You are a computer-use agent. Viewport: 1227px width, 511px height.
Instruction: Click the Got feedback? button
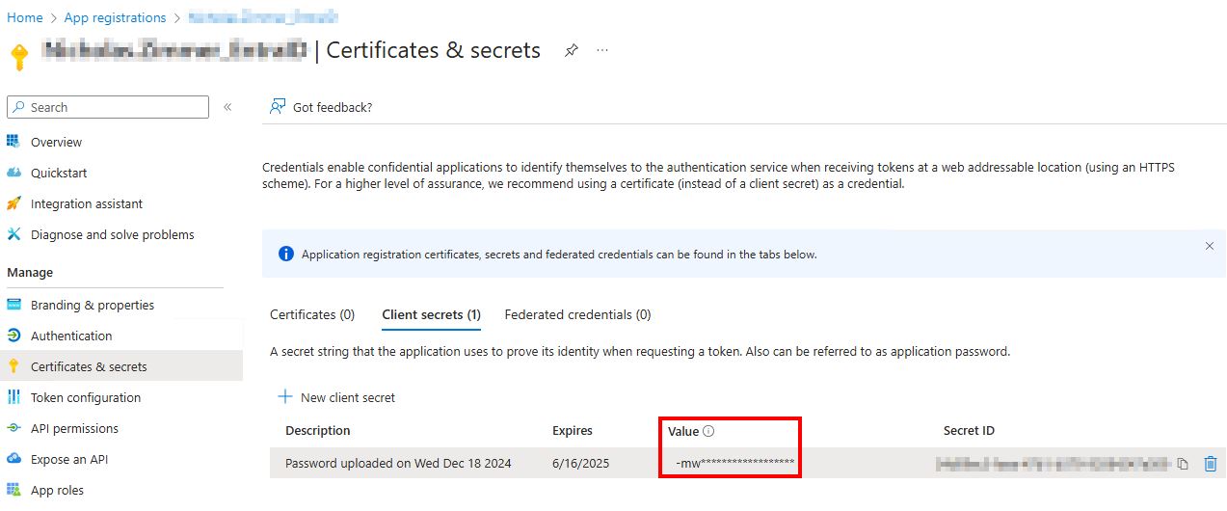coord(321,107)
